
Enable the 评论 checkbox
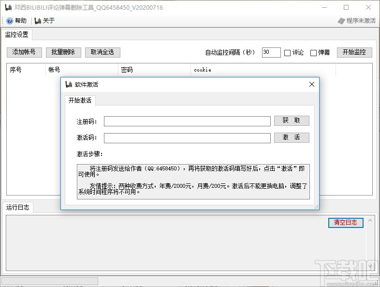pyautogui.click(x=287, y=53)
